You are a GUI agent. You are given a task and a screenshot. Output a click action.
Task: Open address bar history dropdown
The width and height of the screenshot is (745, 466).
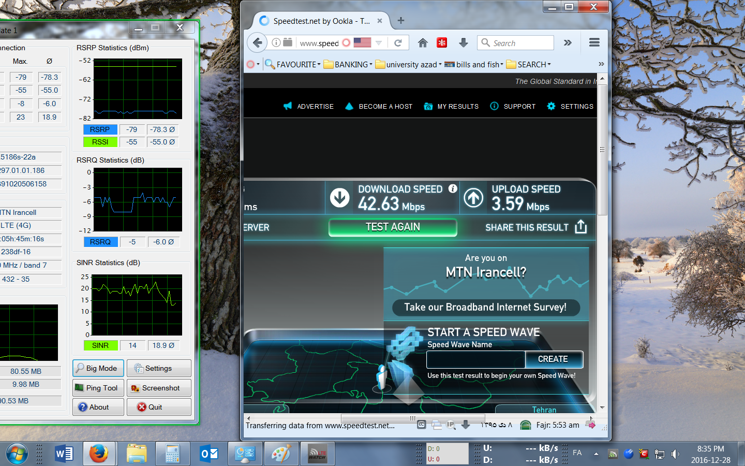tap(379, 43)
